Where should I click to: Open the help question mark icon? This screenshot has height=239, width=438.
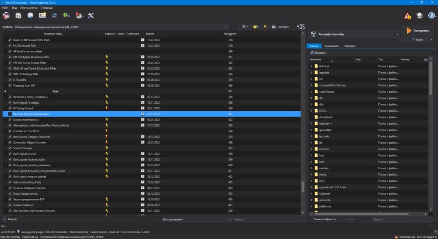click(431, 16)
